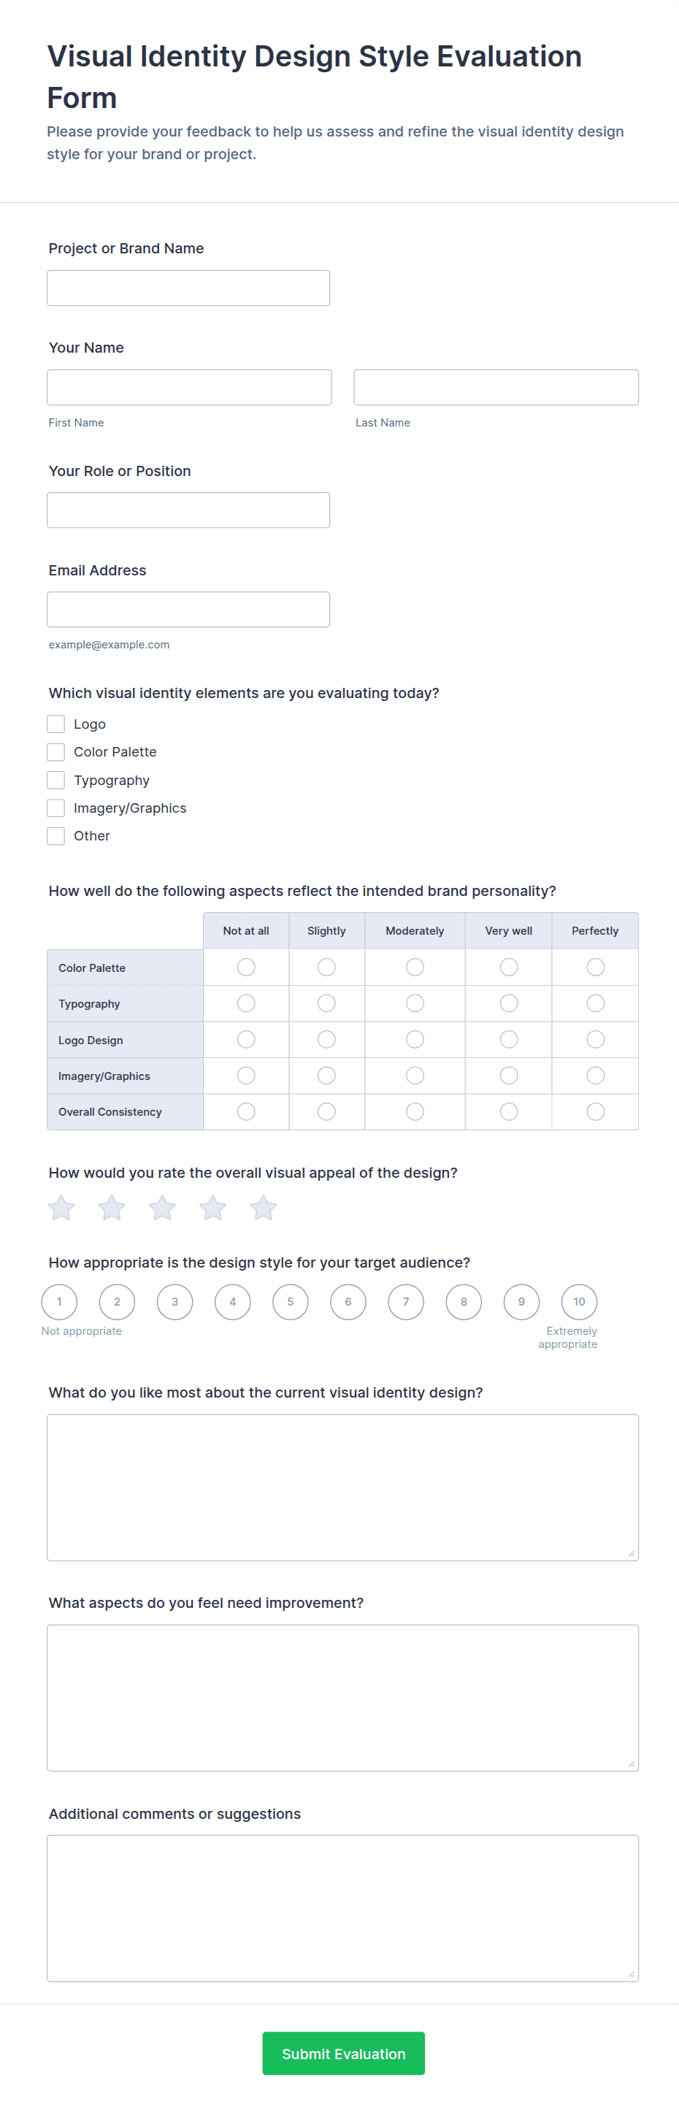Image resolution: width=679 pixels, height=2111 pixels.
Task: Check the Logo checkbox
Action: tap(55, 724)
